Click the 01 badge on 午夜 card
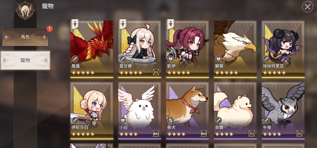Viewport: 317px width, 148px height. click(299, 133)
